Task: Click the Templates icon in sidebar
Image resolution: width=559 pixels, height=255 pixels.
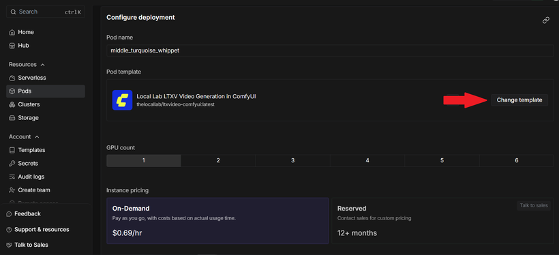Action: [x=12, y=150]
